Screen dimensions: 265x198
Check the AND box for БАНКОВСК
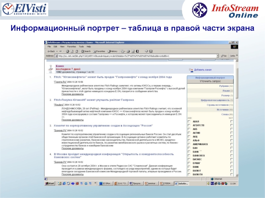pos(189,155)
